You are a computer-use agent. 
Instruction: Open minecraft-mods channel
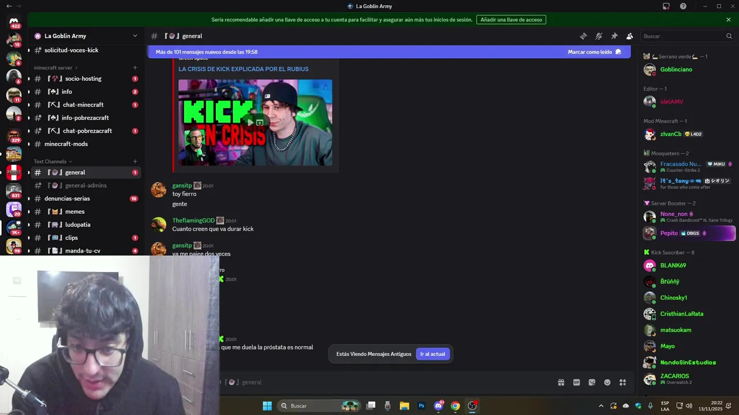tap(85, 144)
